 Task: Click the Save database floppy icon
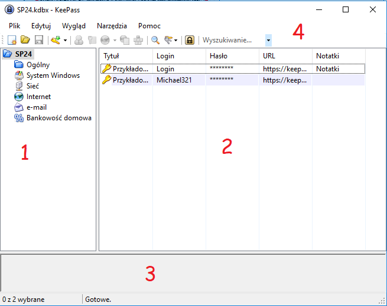click(38, 40)
